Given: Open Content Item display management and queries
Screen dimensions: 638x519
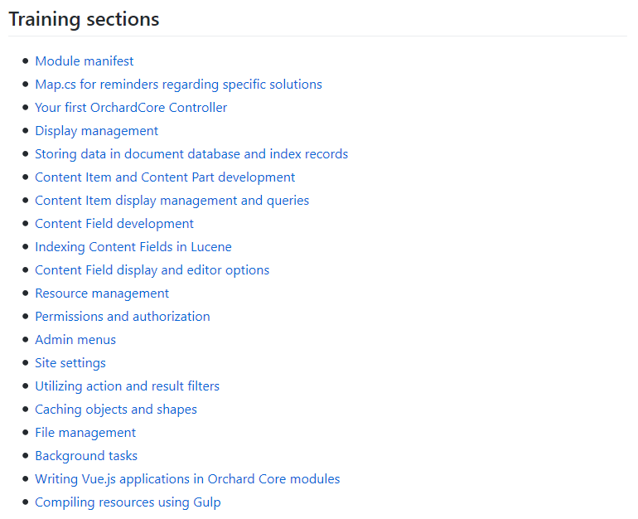Looking at the screenshot, I should click(172, 201).
